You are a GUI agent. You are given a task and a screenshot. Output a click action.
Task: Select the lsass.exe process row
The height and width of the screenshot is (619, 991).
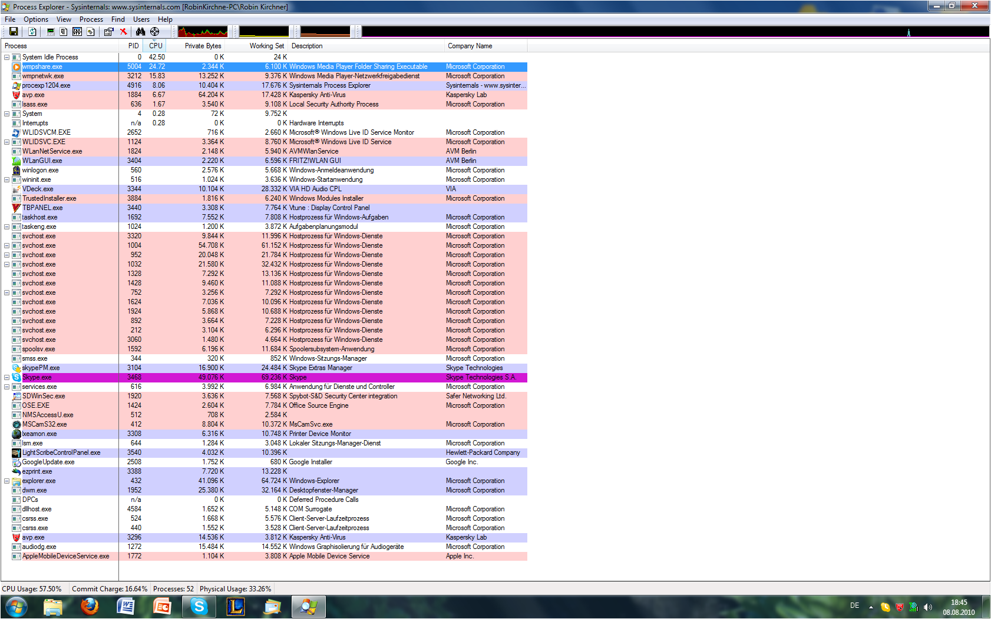click(264, 105)
